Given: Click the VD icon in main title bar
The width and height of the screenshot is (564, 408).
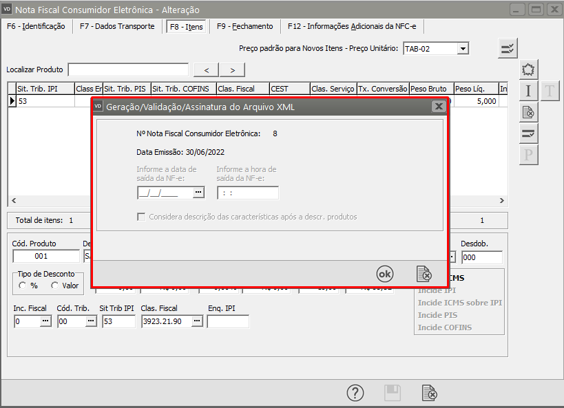Looking at the screenshot, I should tap(7, 10).
